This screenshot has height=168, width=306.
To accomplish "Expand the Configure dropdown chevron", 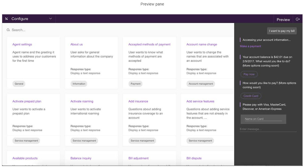I will (50, 19).
